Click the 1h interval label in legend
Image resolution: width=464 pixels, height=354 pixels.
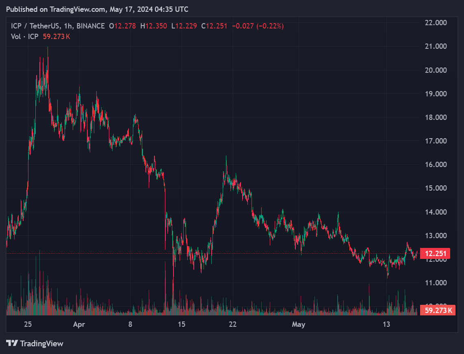pos(67,26)
